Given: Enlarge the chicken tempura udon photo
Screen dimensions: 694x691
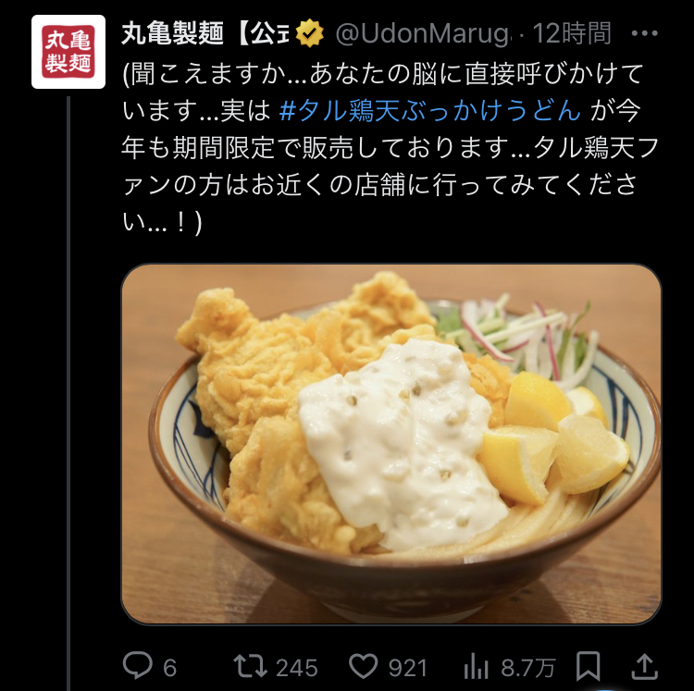Looking at the screenshot, I should 391,444.
